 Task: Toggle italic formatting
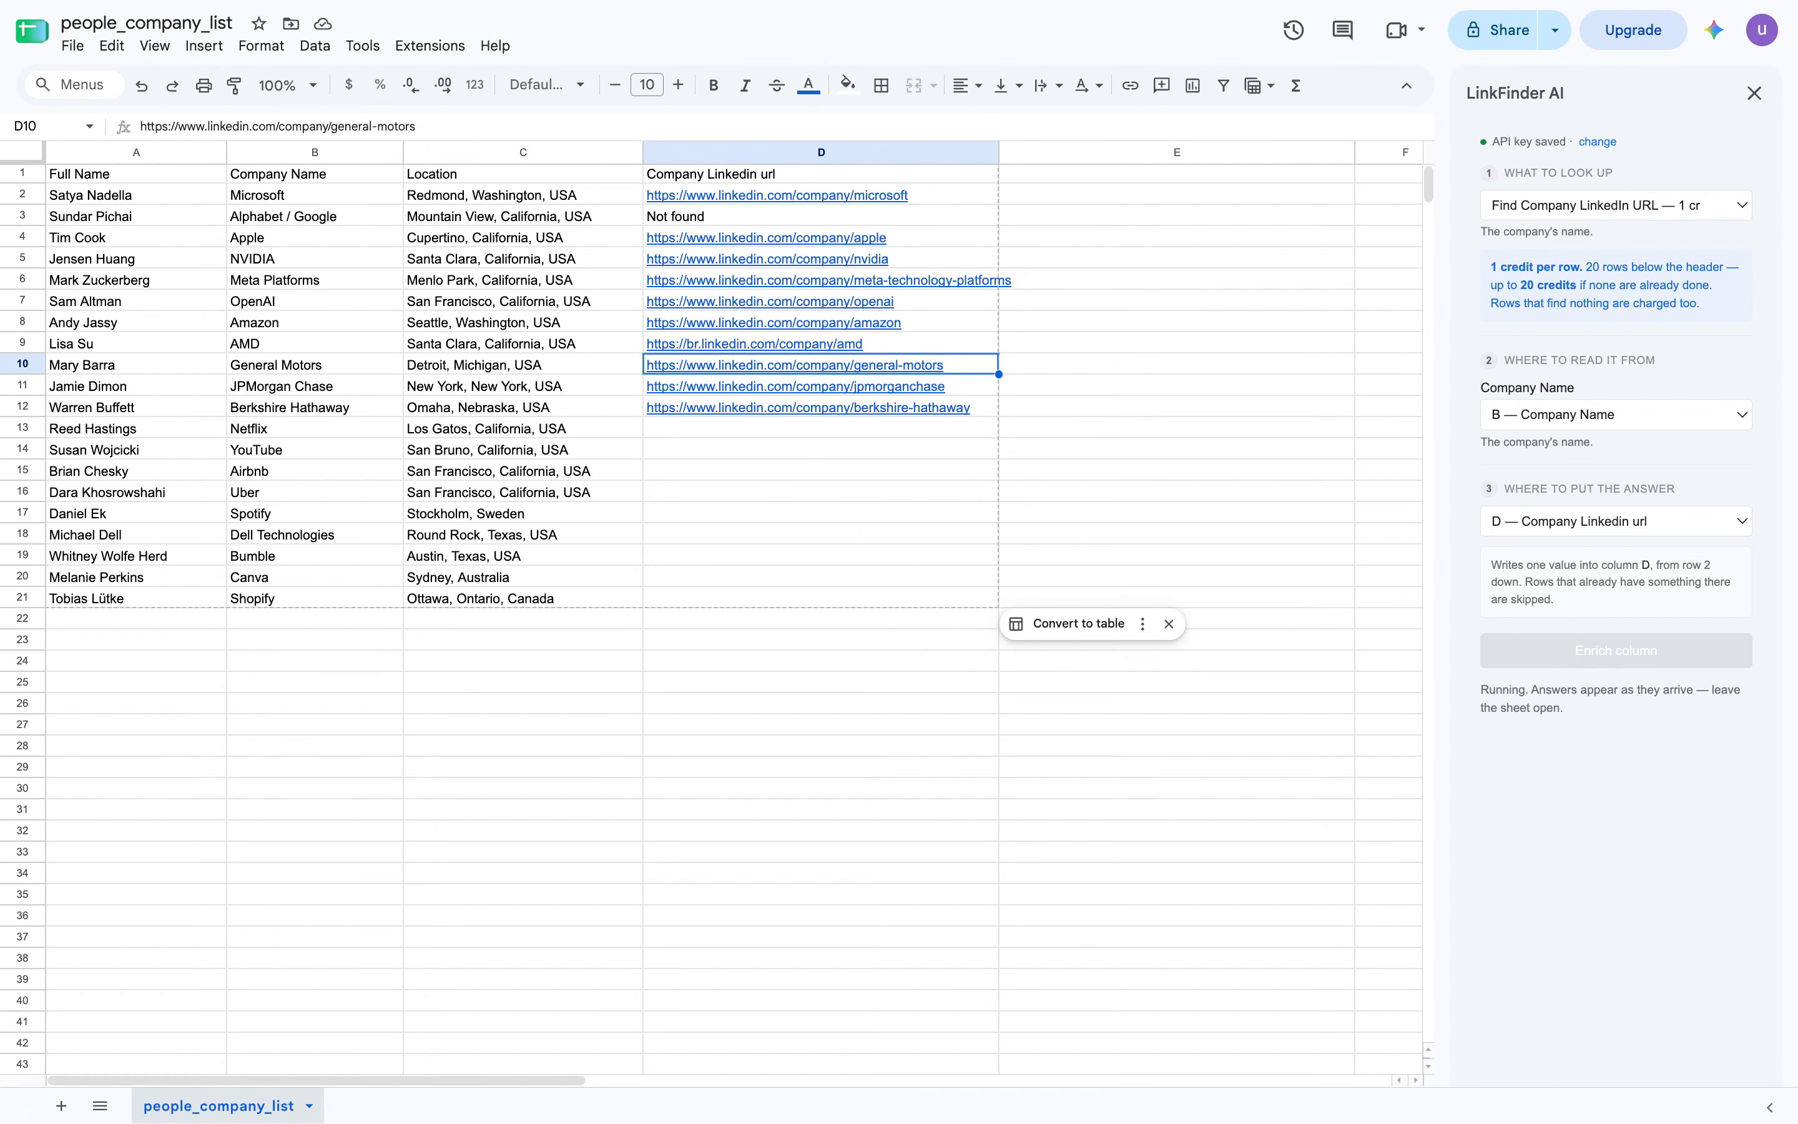(x=744, y=86)
